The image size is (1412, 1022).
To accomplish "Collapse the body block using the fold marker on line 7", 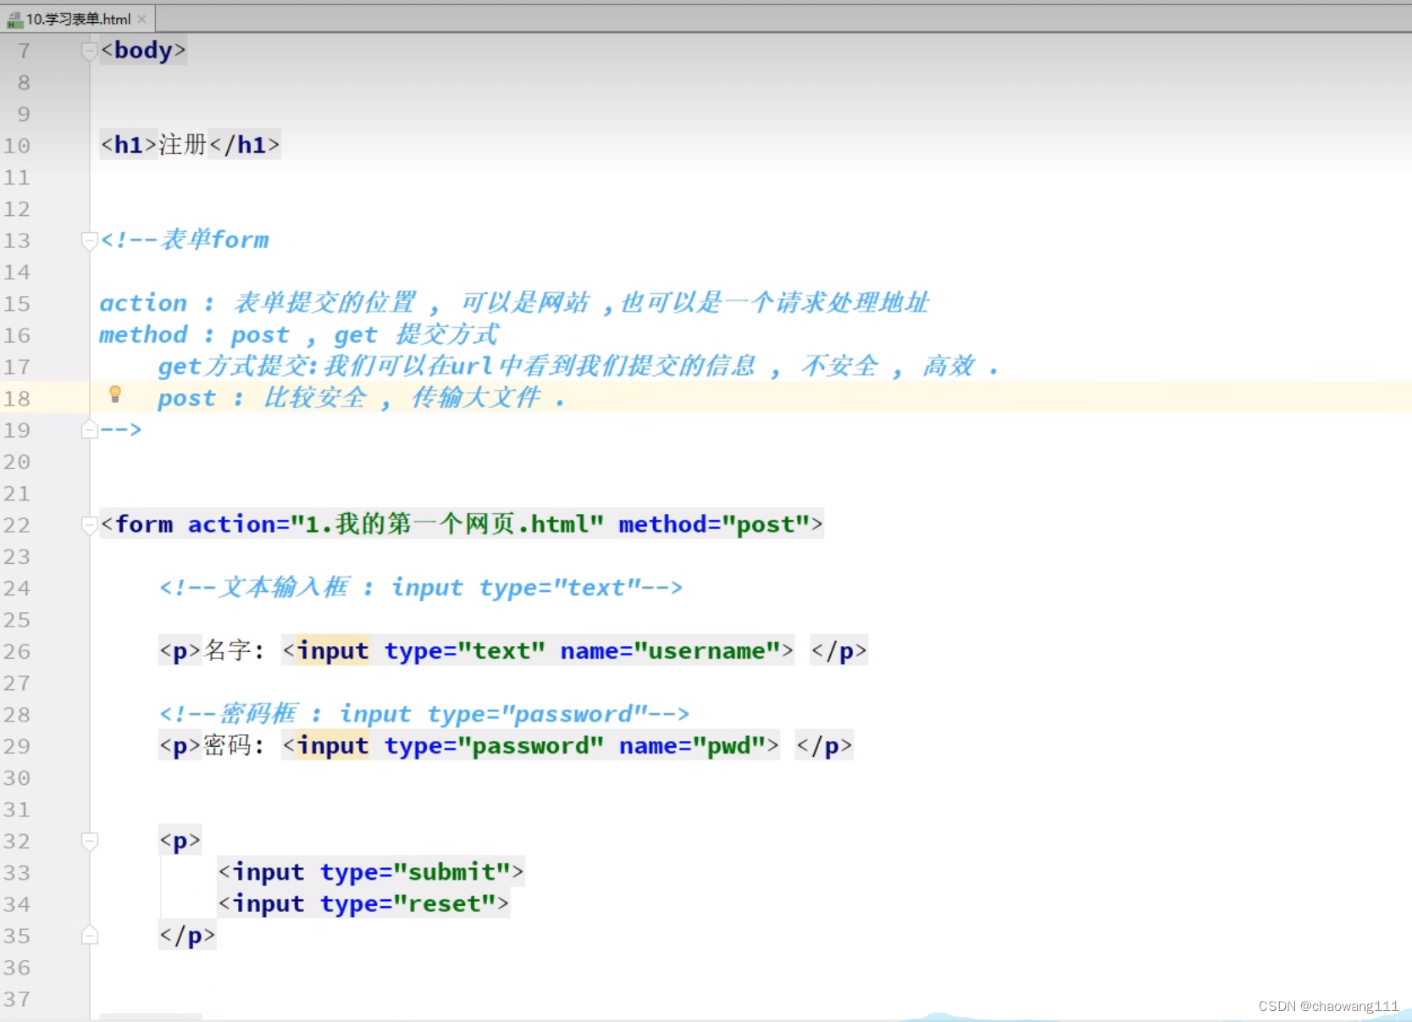I will pyautogui.click(x=89, y=50).
